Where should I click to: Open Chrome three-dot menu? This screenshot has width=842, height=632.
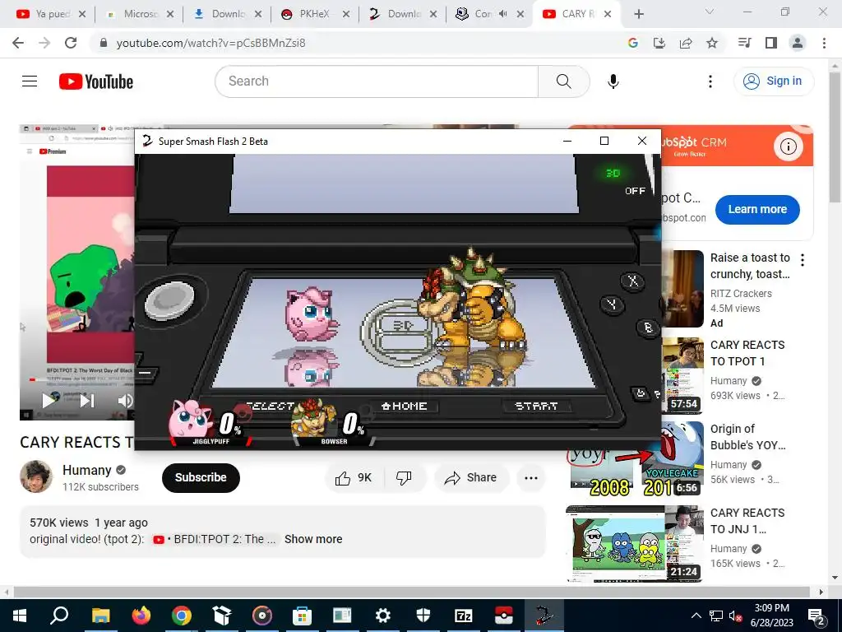(824, 43)
